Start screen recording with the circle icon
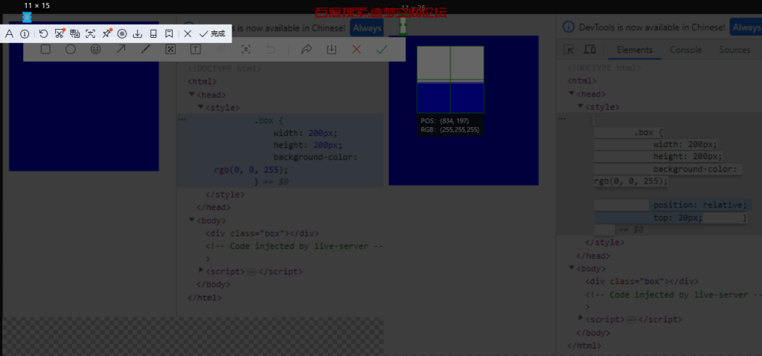The height and width of the screenshot is (356, 762). pyautogui.click(x=122, y=33)
